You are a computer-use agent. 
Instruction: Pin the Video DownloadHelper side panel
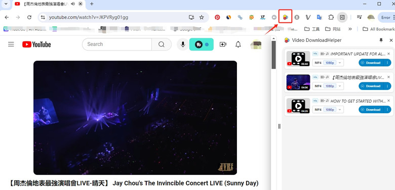click(x=381, y=40)
